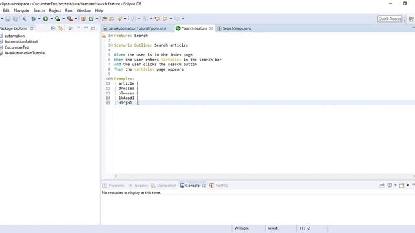Open New Java Class dropdown arrow

pyautogui.click(x=97, y=19)
